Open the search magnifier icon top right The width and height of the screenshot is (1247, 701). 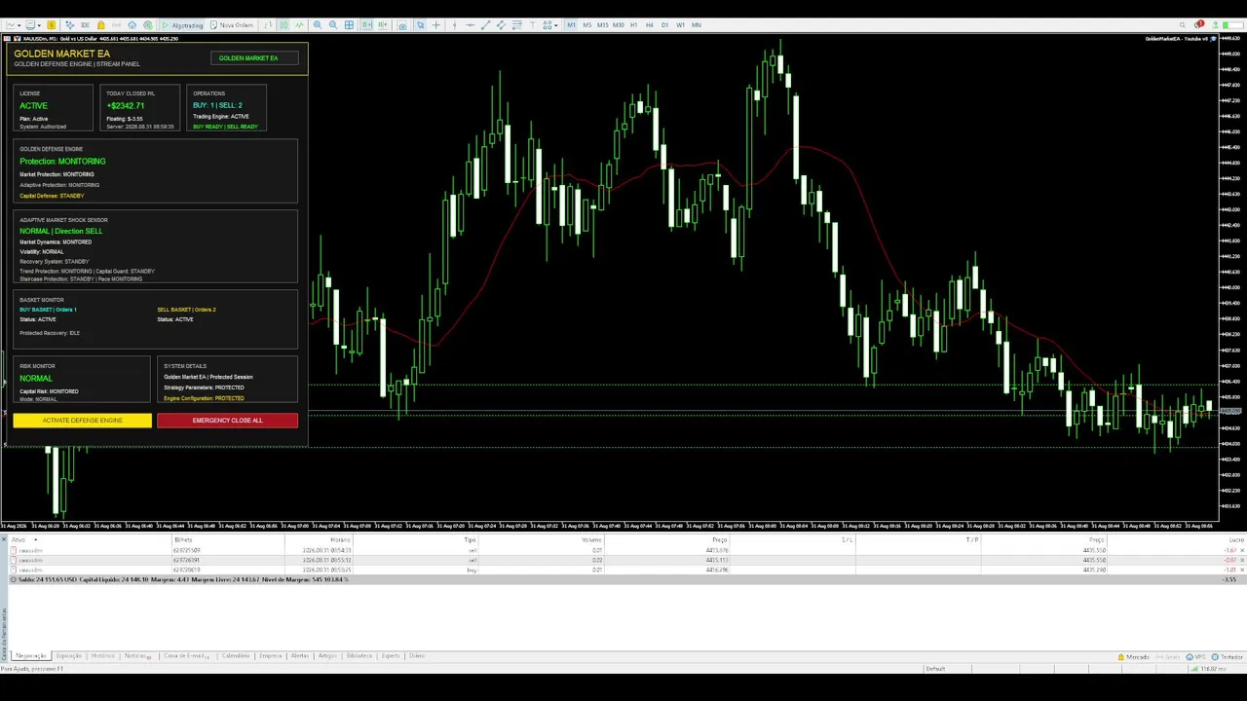click(1182, 24)
